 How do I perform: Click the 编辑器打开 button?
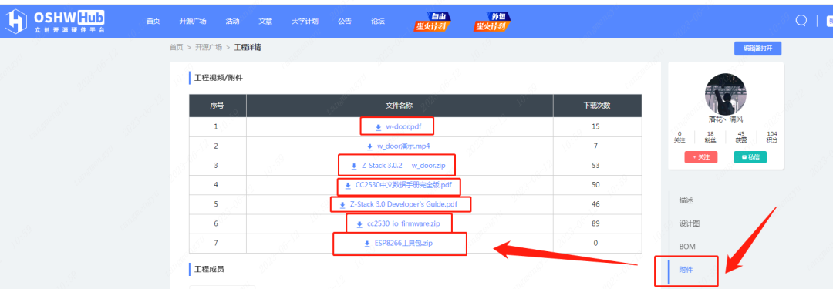(x=757, y=49)
